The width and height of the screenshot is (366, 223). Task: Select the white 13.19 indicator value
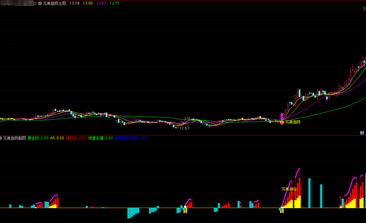[x=74, y=3]
